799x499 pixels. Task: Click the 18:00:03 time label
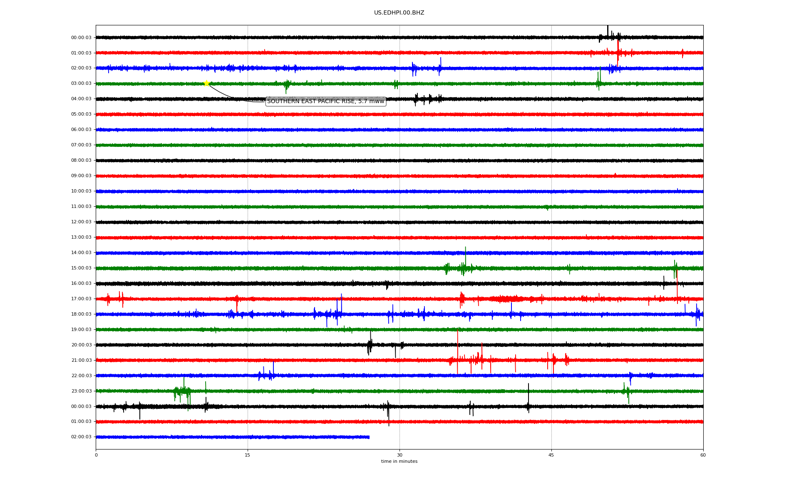tap(81, 314)
